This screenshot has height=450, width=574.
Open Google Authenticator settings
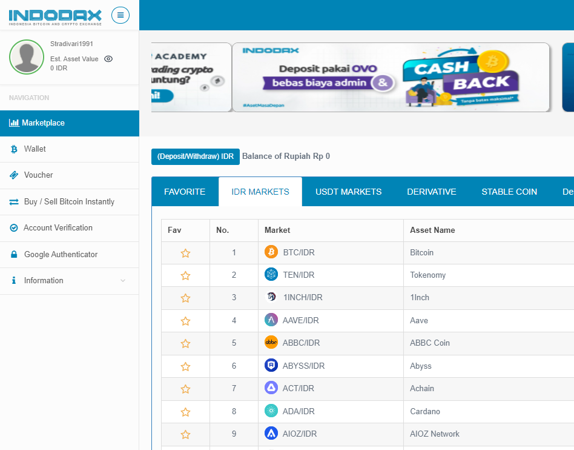pyautogui.click(x=70, y=255)
